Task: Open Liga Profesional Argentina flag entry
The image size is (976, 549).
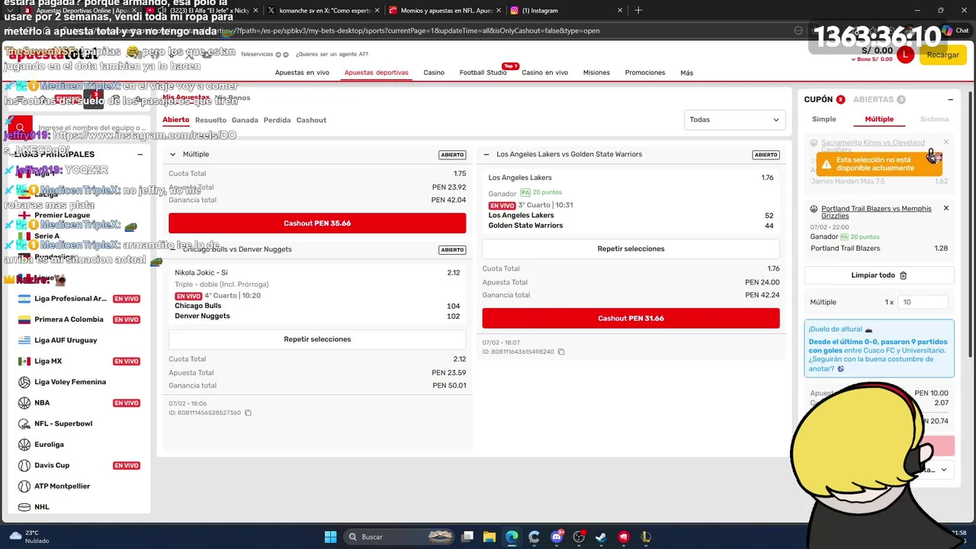Action: (x=70, y=299)
